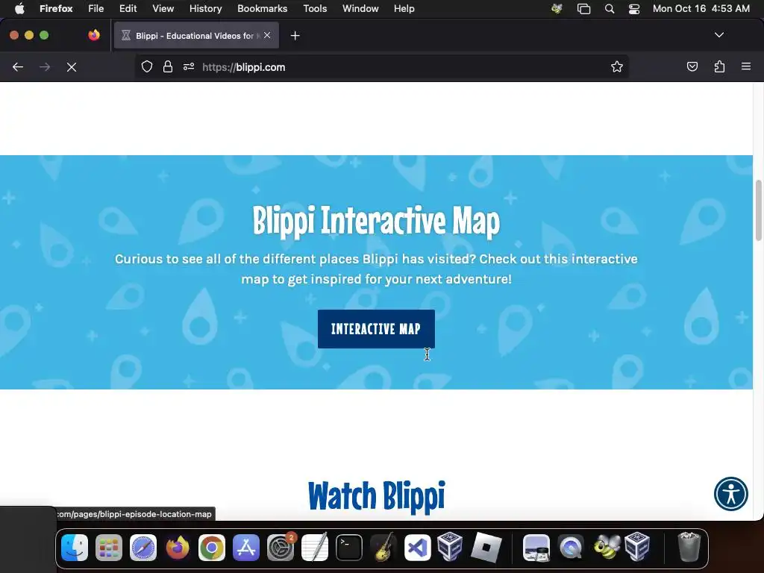The image size is (764, 573).
Task: Open the Firefox View pinned icon
Action: tap(94, 35)
